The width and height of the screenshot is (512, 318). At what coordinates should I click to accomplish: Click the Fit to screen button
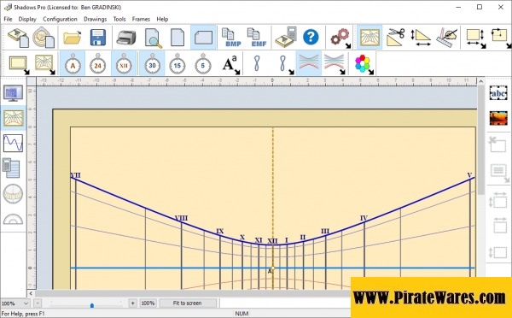pos(188,303)
